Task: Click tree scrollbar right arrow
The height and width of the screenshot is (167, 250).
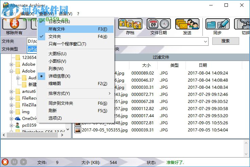Action: [x=62, y=135]
